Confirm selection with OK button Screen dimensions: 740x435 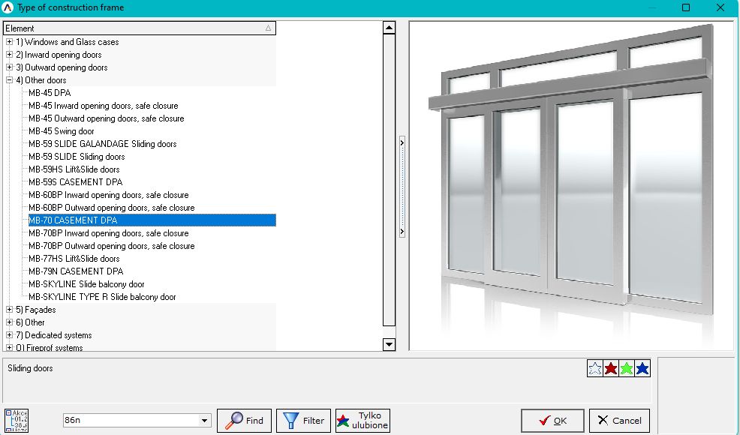pos(552,420)
